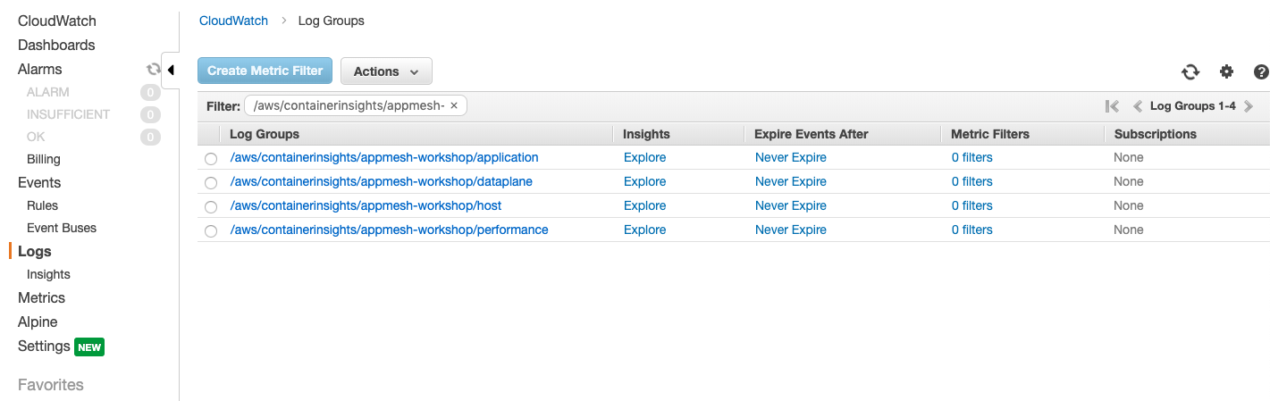
Task: Open Billing alarms in sidebar
Action: (x=44, y=159)
